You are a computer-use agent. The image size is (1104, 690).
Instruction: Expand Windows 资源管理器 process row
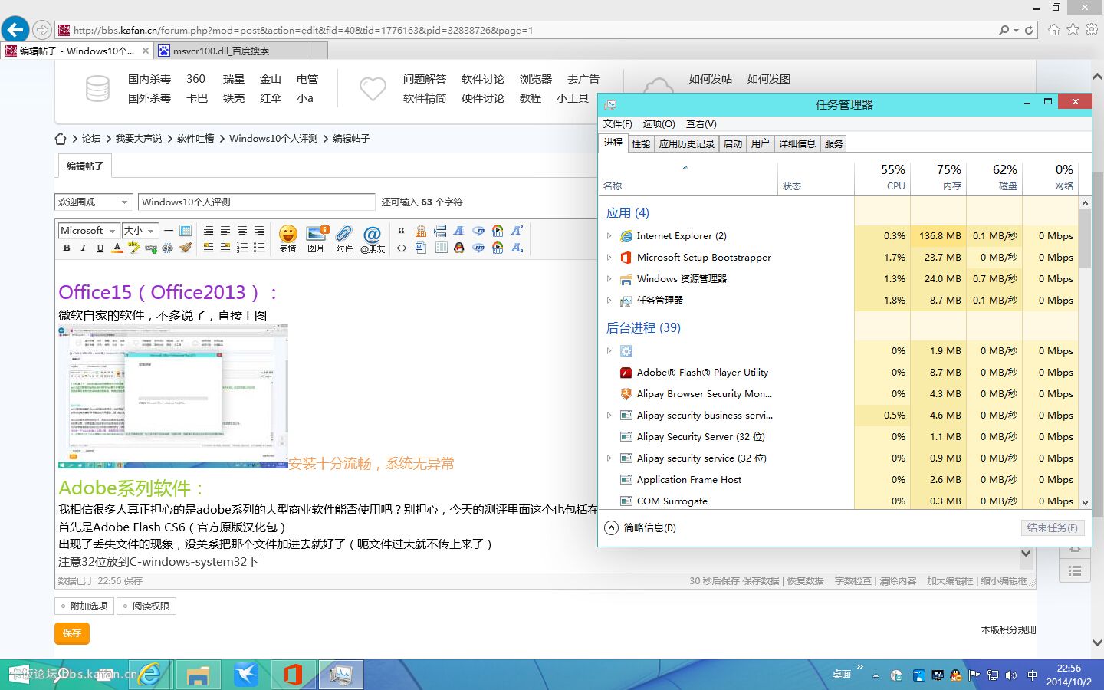click(x=609, y=279)
